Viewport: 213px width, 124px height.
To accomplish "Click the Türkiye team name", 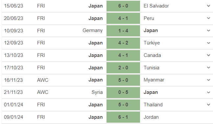I will tap(152, 43).
